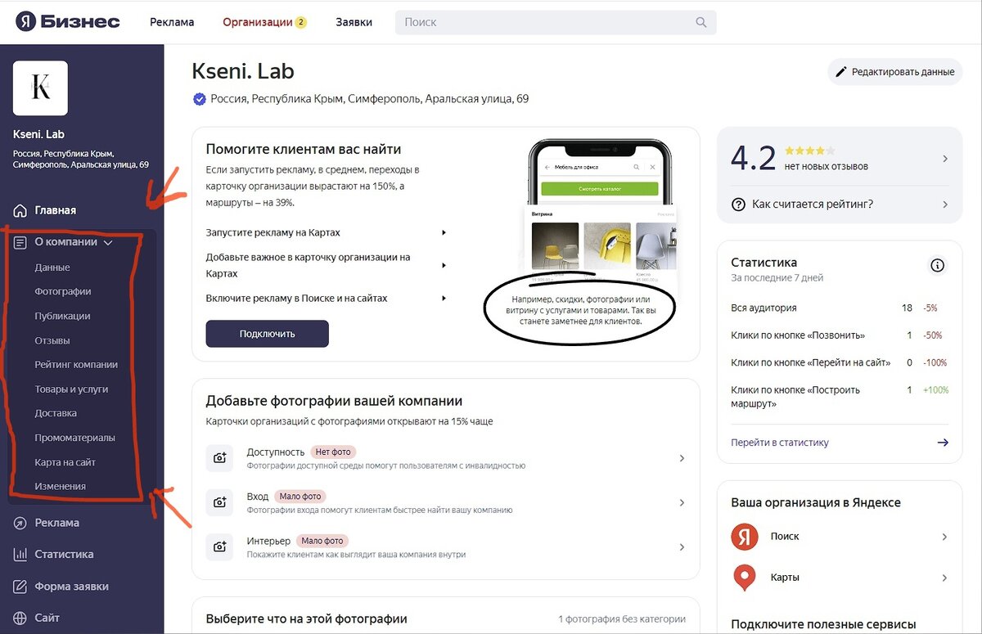Open the Интерьер row chevron

682,547
